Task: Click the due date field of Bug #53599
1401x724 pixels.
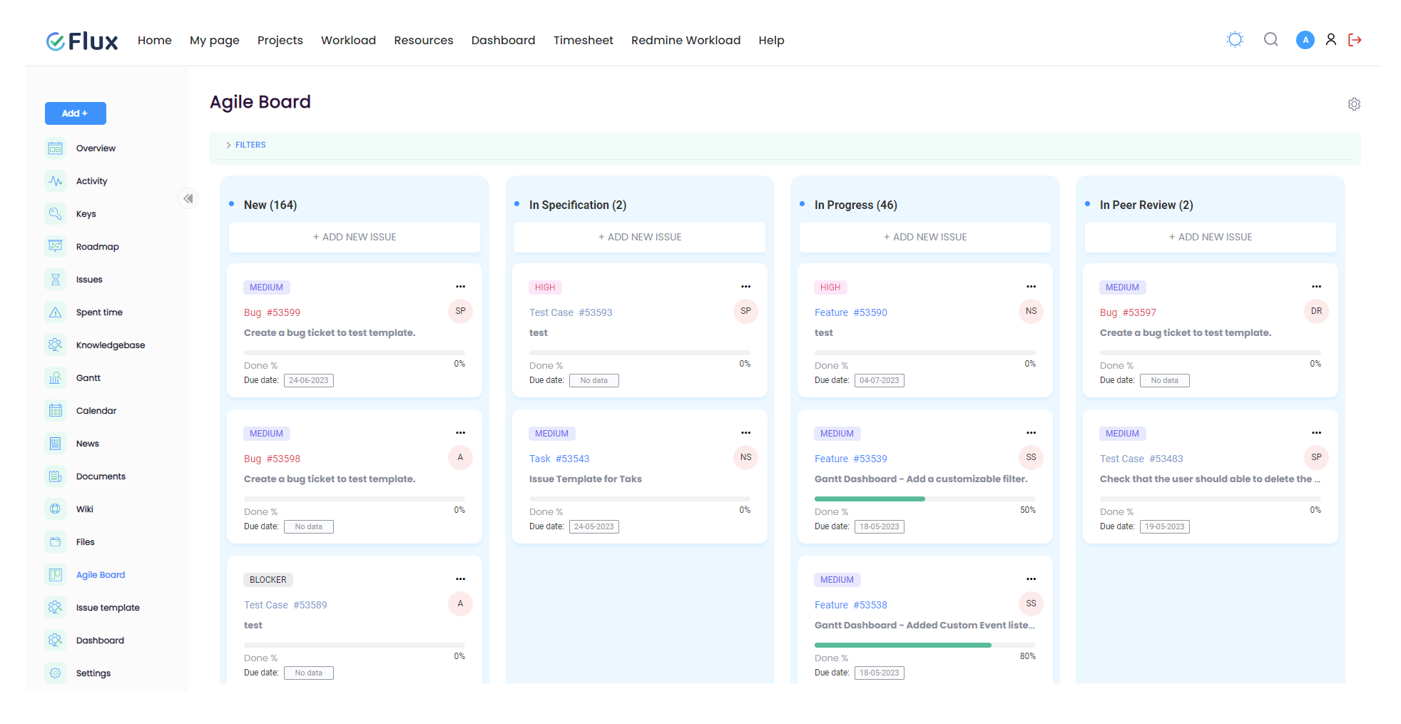Action: (308, 380)
